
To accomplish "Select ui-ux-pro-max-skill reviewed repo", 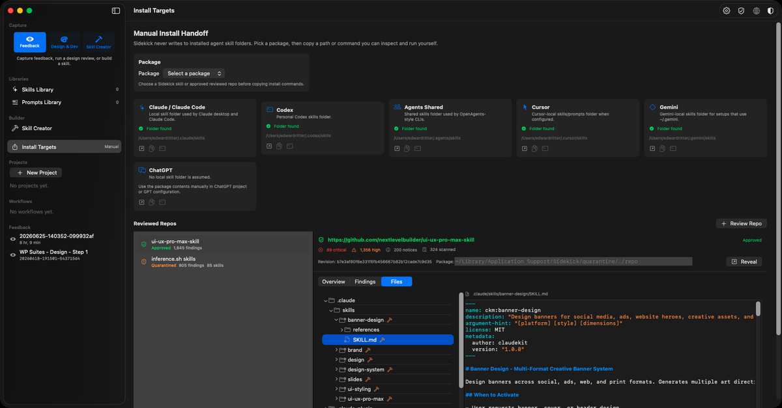I will [x=222, y=244].
